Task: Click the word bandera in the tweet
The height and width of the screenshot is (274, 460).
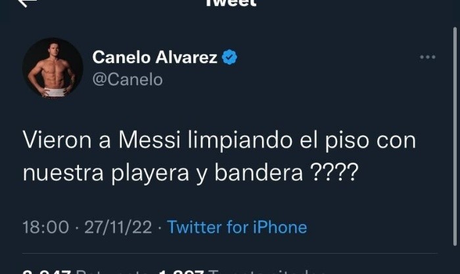Action: click(258, 172)
